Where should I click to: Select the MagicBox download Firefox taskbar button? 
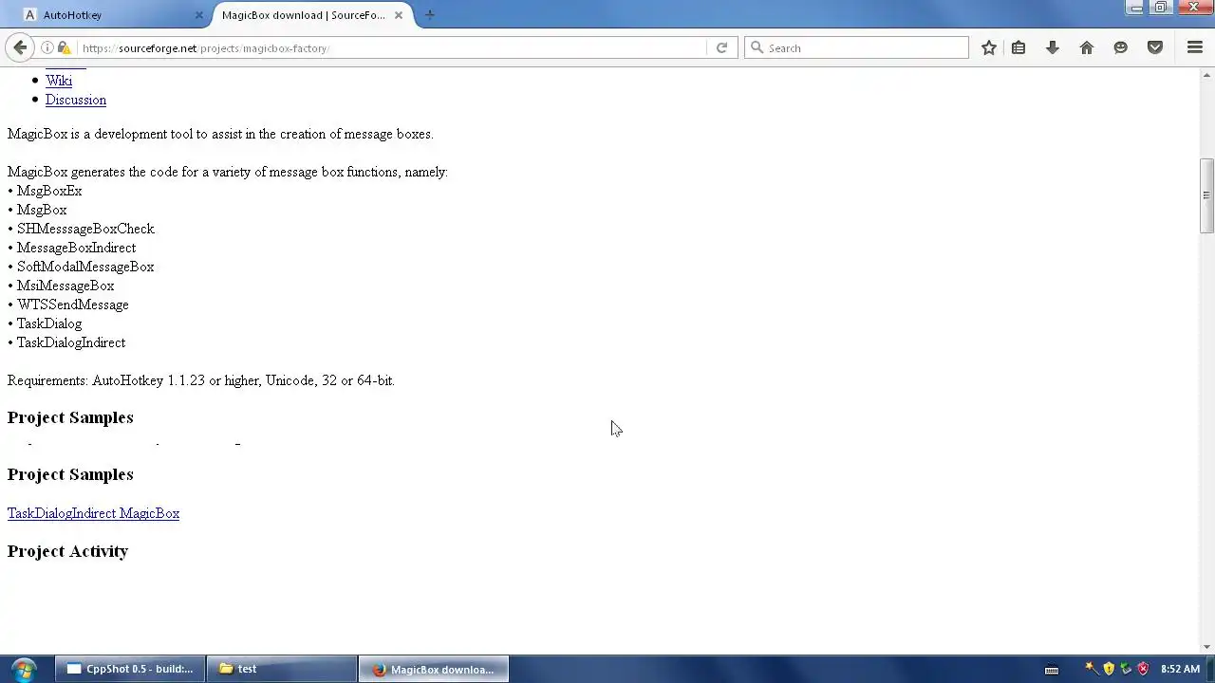tap(434, 669)
